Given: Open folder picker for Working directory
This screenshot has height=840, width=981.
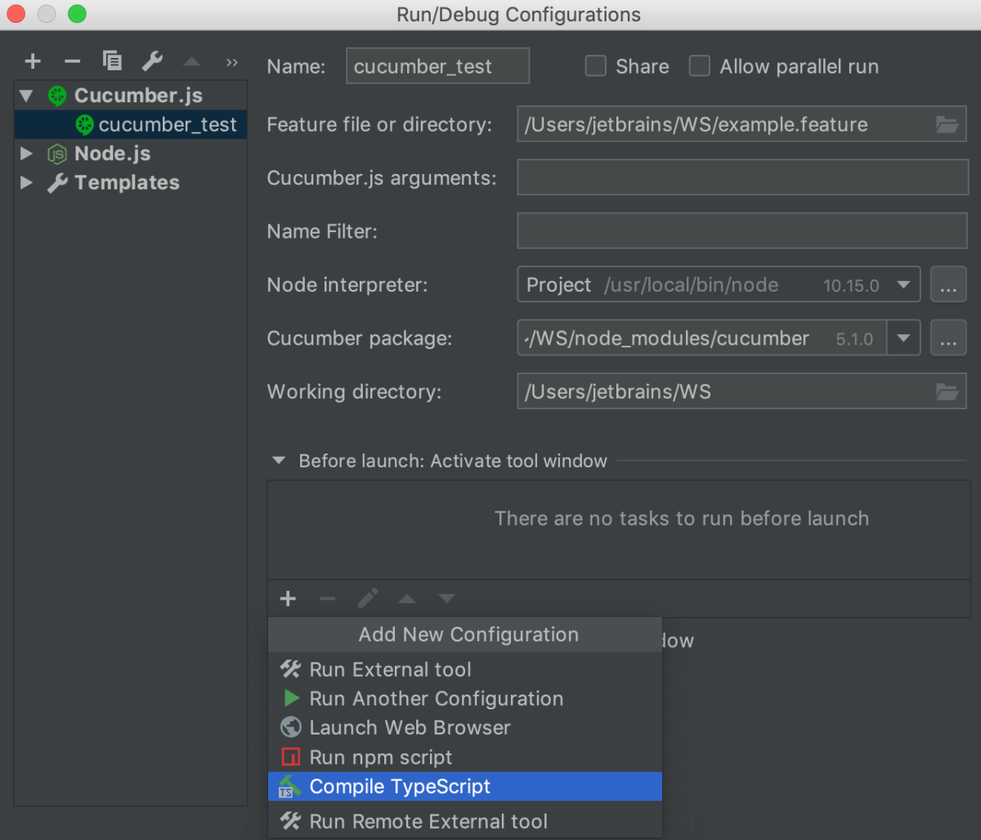Looking at the screenshot, I should pos(947,391).
